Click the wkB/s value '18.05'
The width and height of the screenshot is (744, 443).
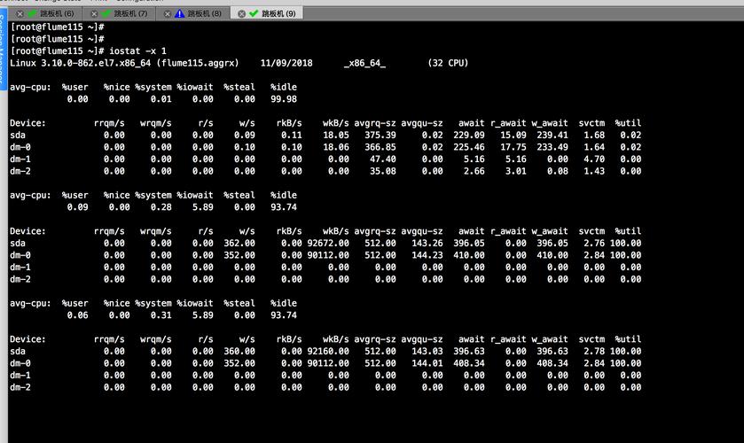coord(336,135)
